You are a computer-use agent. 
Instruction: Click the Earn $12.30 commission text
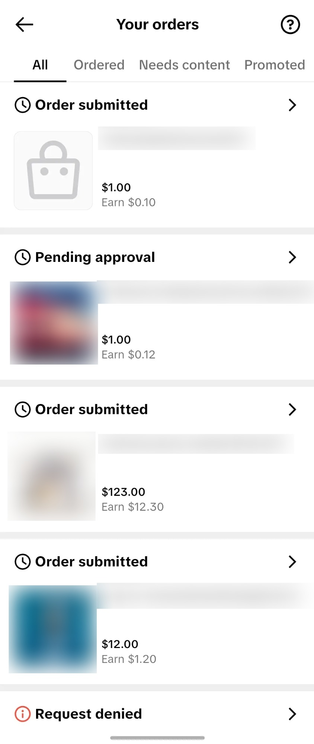pyautogui.click(x=133, y=507)
